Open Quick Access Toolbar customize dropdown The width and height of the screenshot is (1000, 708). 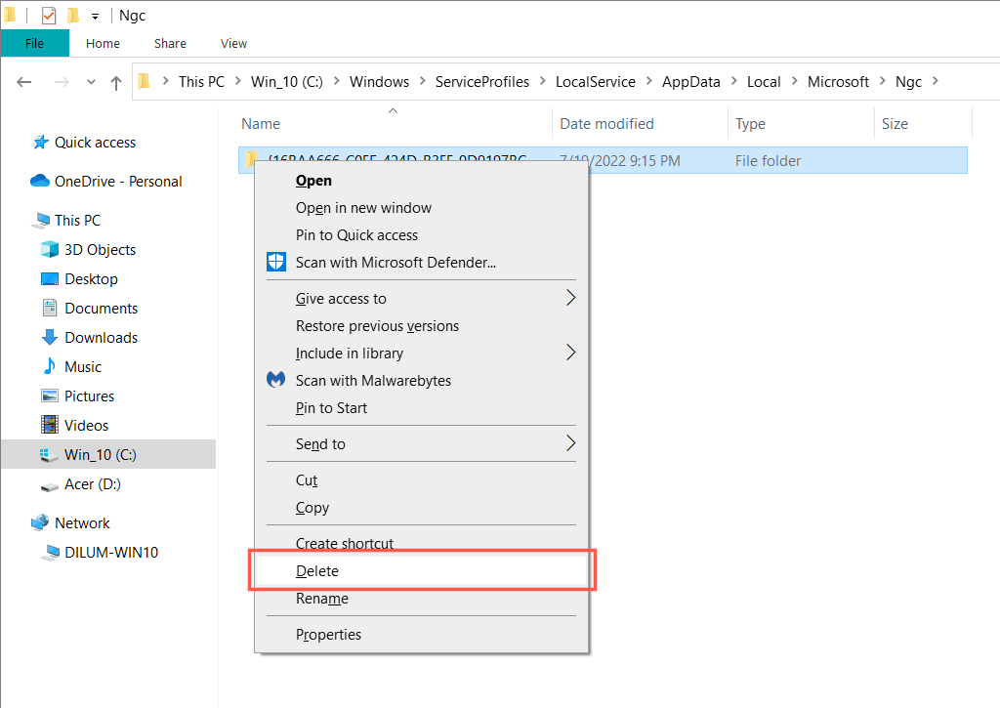pos(95,17)
